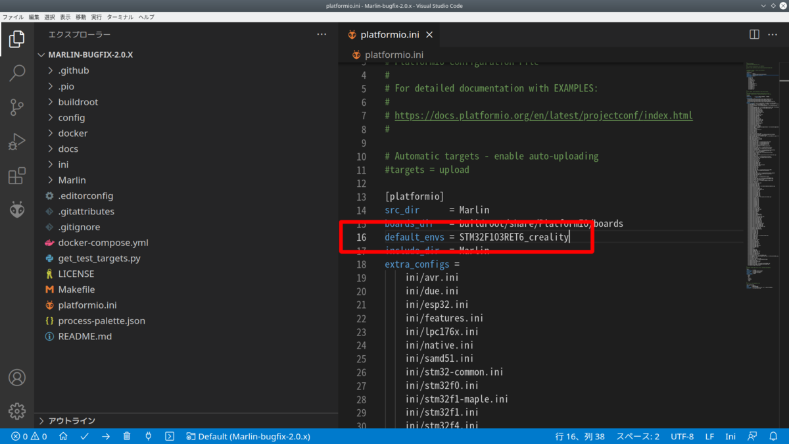Select the platformio.ini editor tab
The image size is (789, 444).
(x=390, y=35)
